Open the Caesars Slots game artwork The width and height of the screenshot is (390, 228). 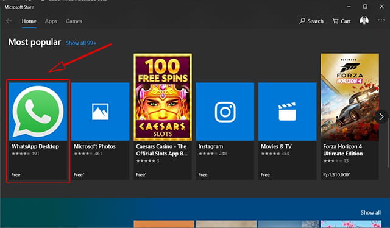(163, 97)
